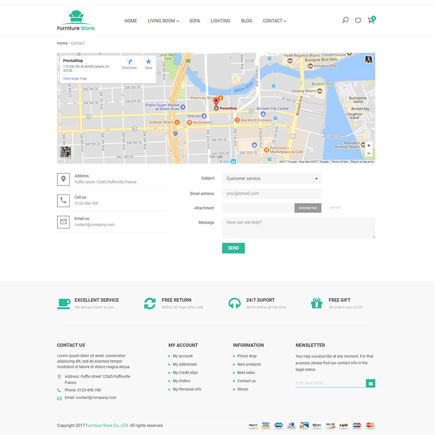Open My Orders footer link

click(x=181, y=381)
